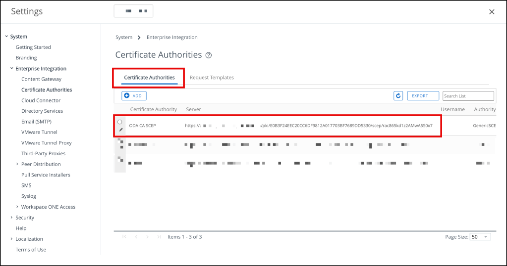Click the refresh list icon
507x266 pixels.
[398, 96]
